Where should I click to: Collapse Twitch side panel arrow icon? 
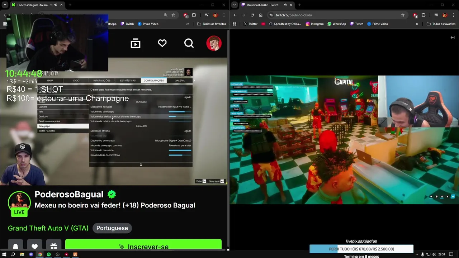point(453,37)
